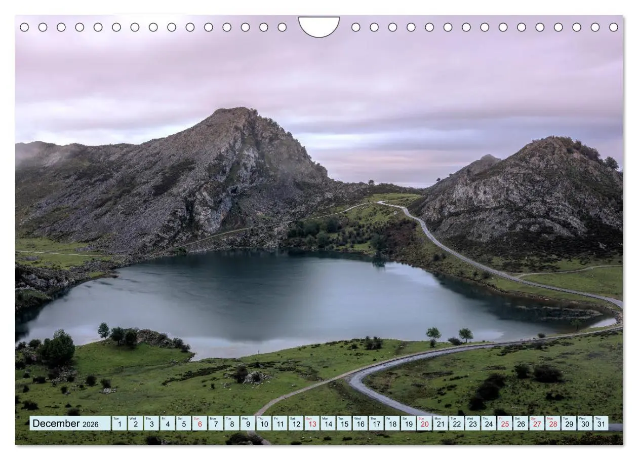Viewport: 638px width, 460px height.
Task: Select the red Sun 20 date cell
Action: click(424, 424)
